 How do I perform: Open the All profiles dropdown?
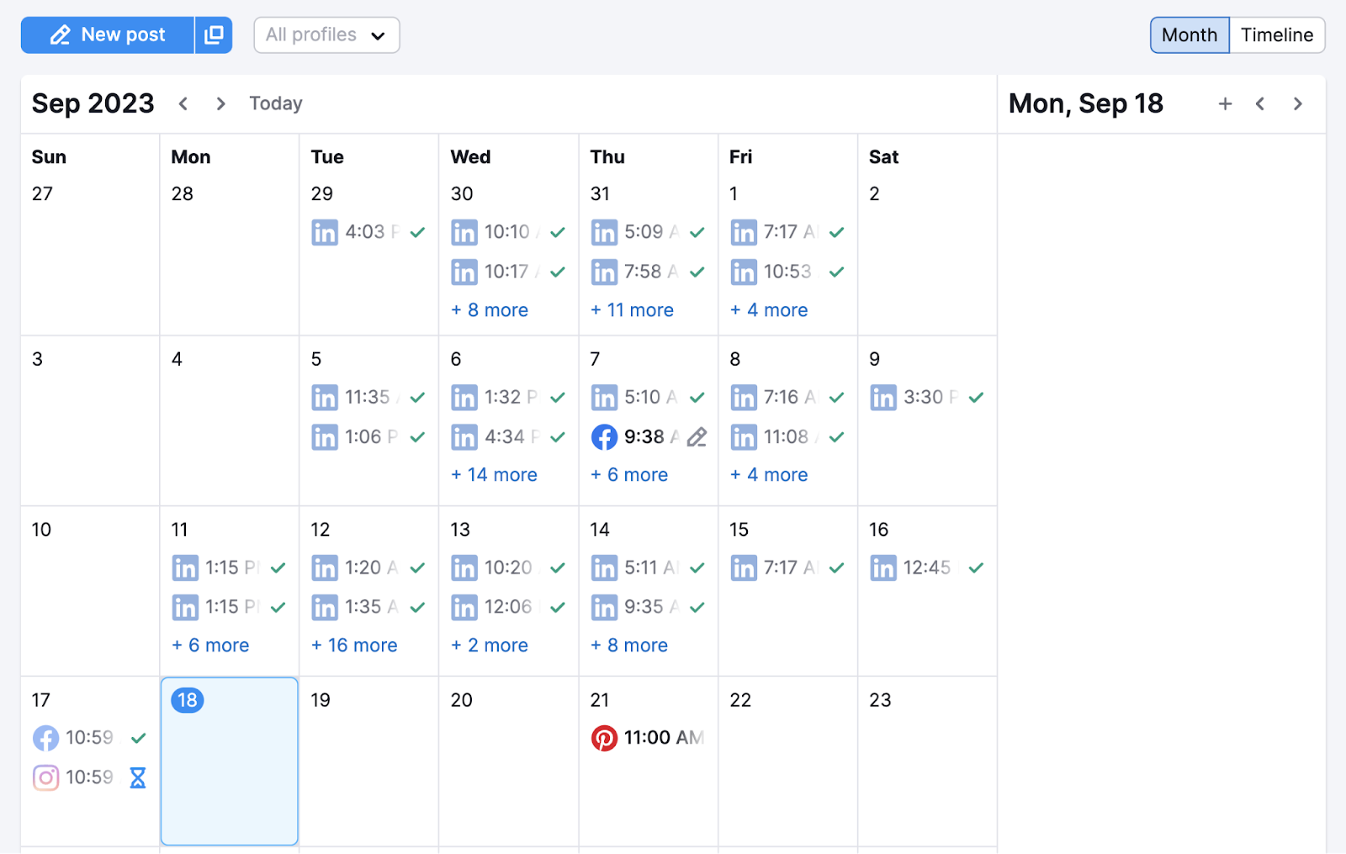(x=326, y=34)
